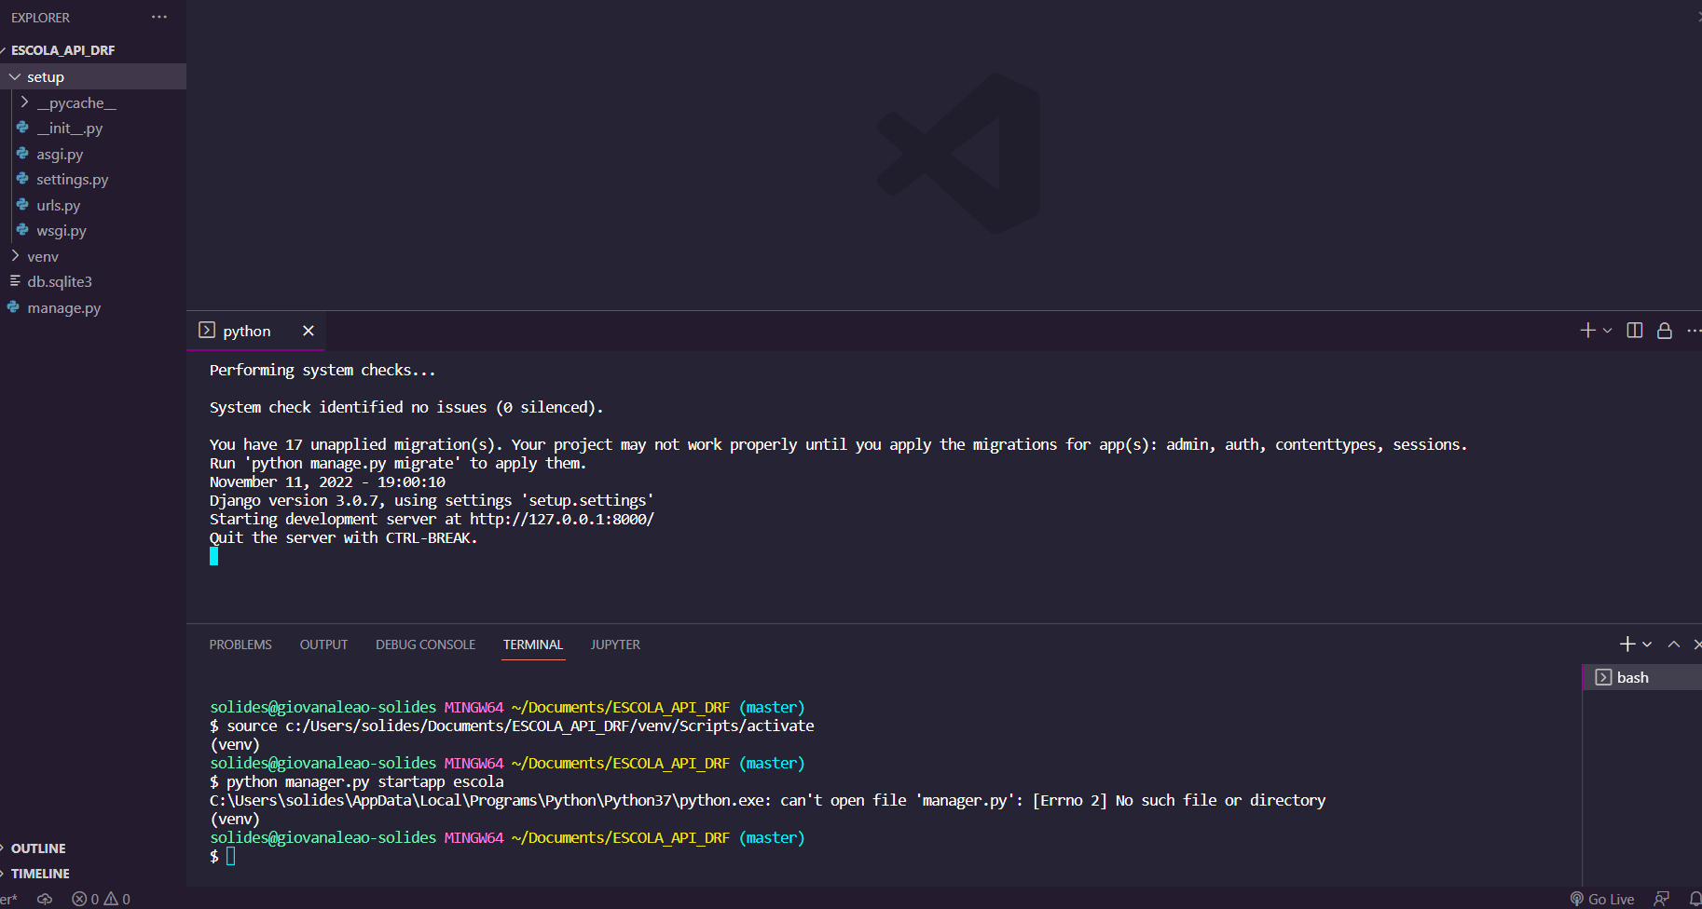
Task: Switch to the OUTPUT panel tab
Action: click(323, 644)
